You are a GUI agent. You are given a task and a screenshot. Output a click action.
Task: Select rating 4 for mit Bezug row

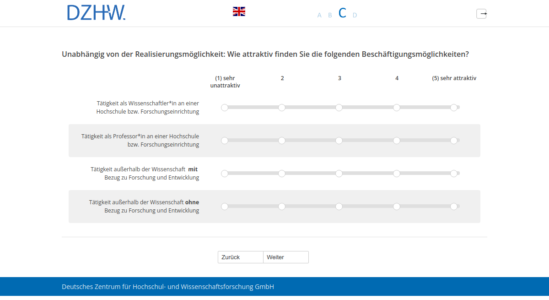[x=396, y=174]
